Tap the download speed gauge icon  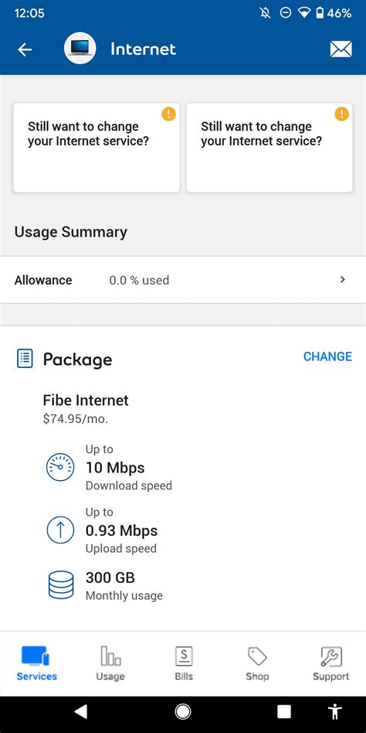(x=60, y=468)
